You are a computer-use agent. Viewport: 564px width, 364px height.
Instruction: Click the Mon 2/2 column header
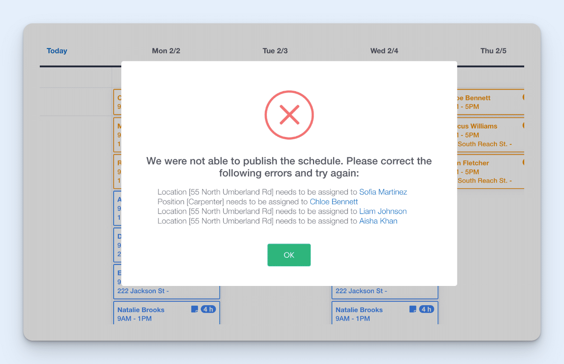pyautogui.click(x=166, y=50)
